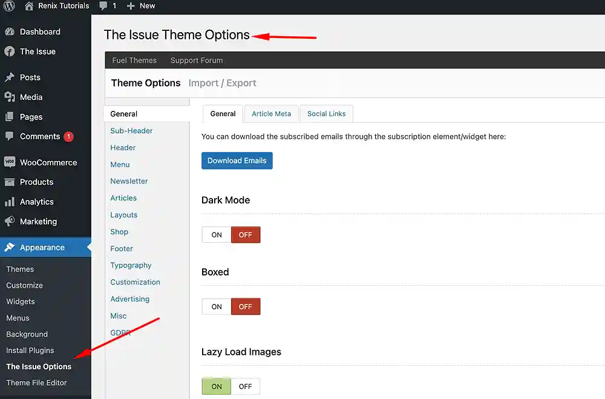Turn Boxed layout on

217,307
